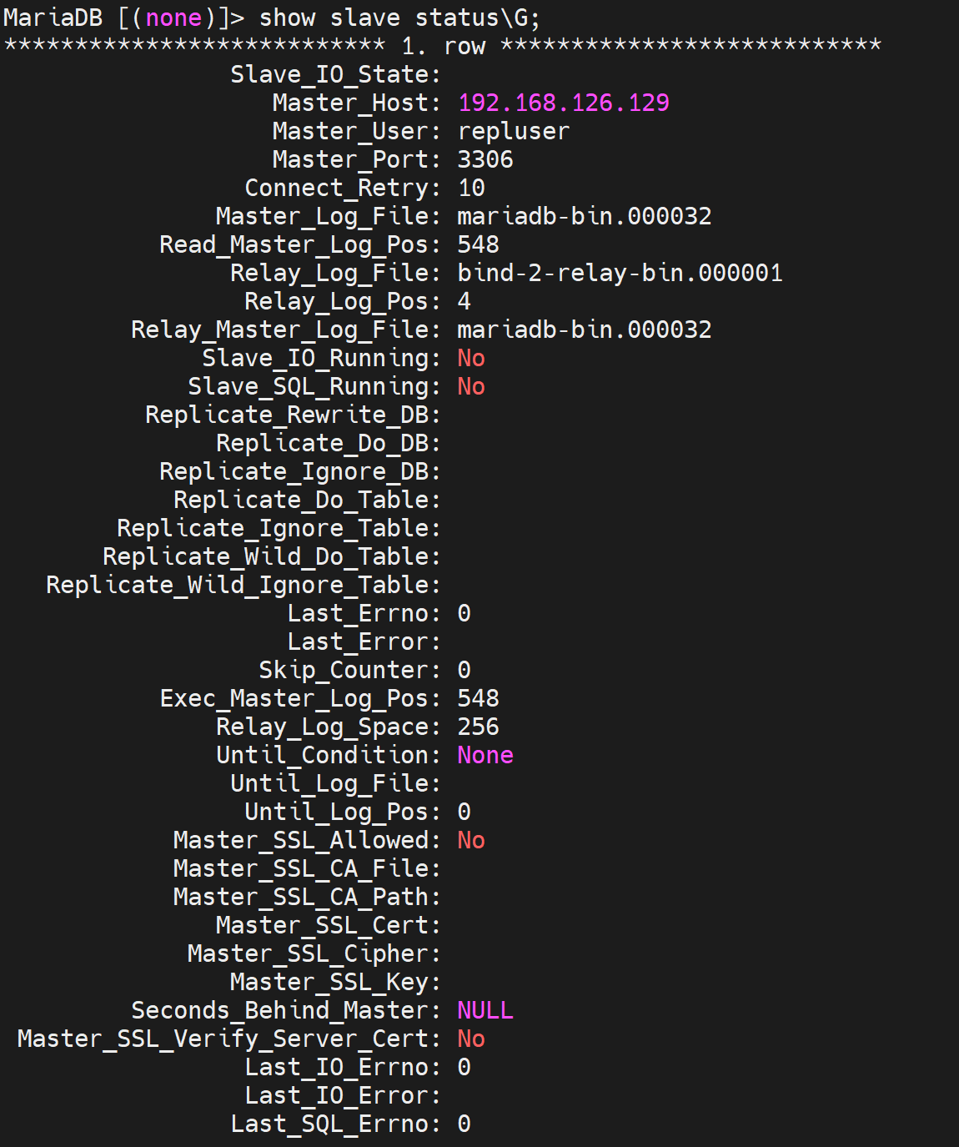Click the Read_Master_Log_Pos value 548
The height and width of the screenshot is (1147, 959).
coord(478,244)
